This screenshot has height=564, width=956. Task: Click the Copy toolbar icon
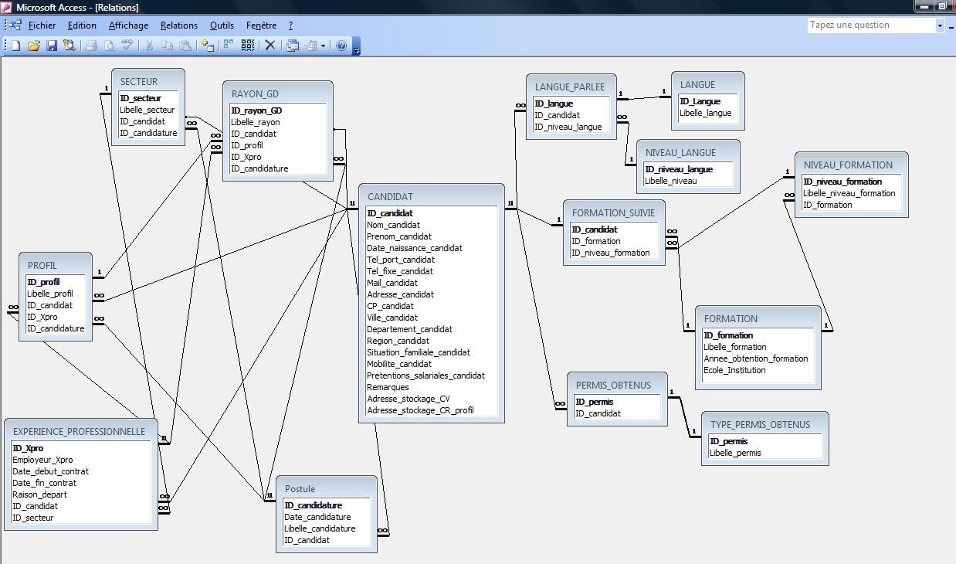point(167,46)
